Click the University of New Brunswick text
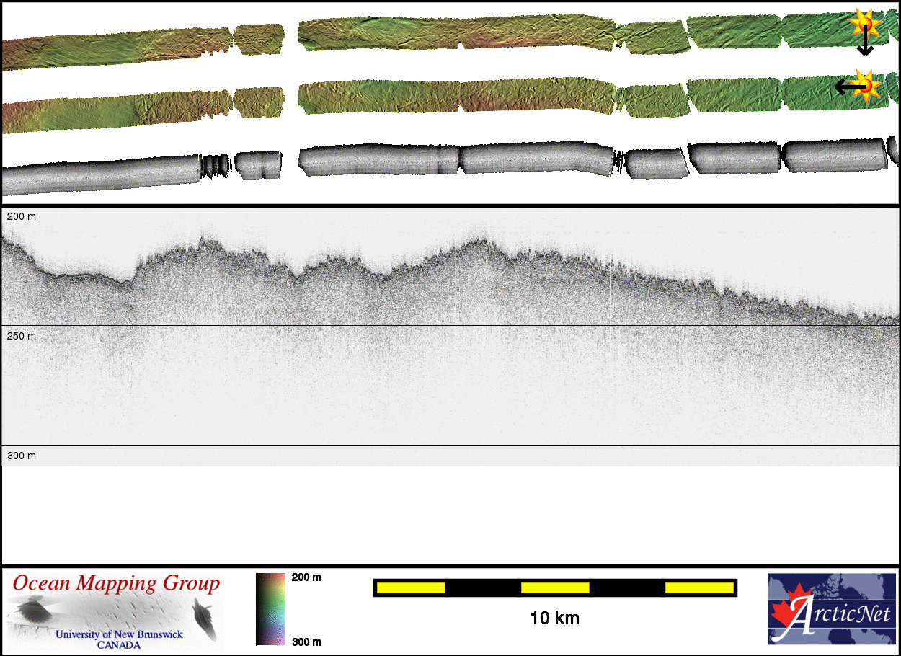 [x=119, y=635]
